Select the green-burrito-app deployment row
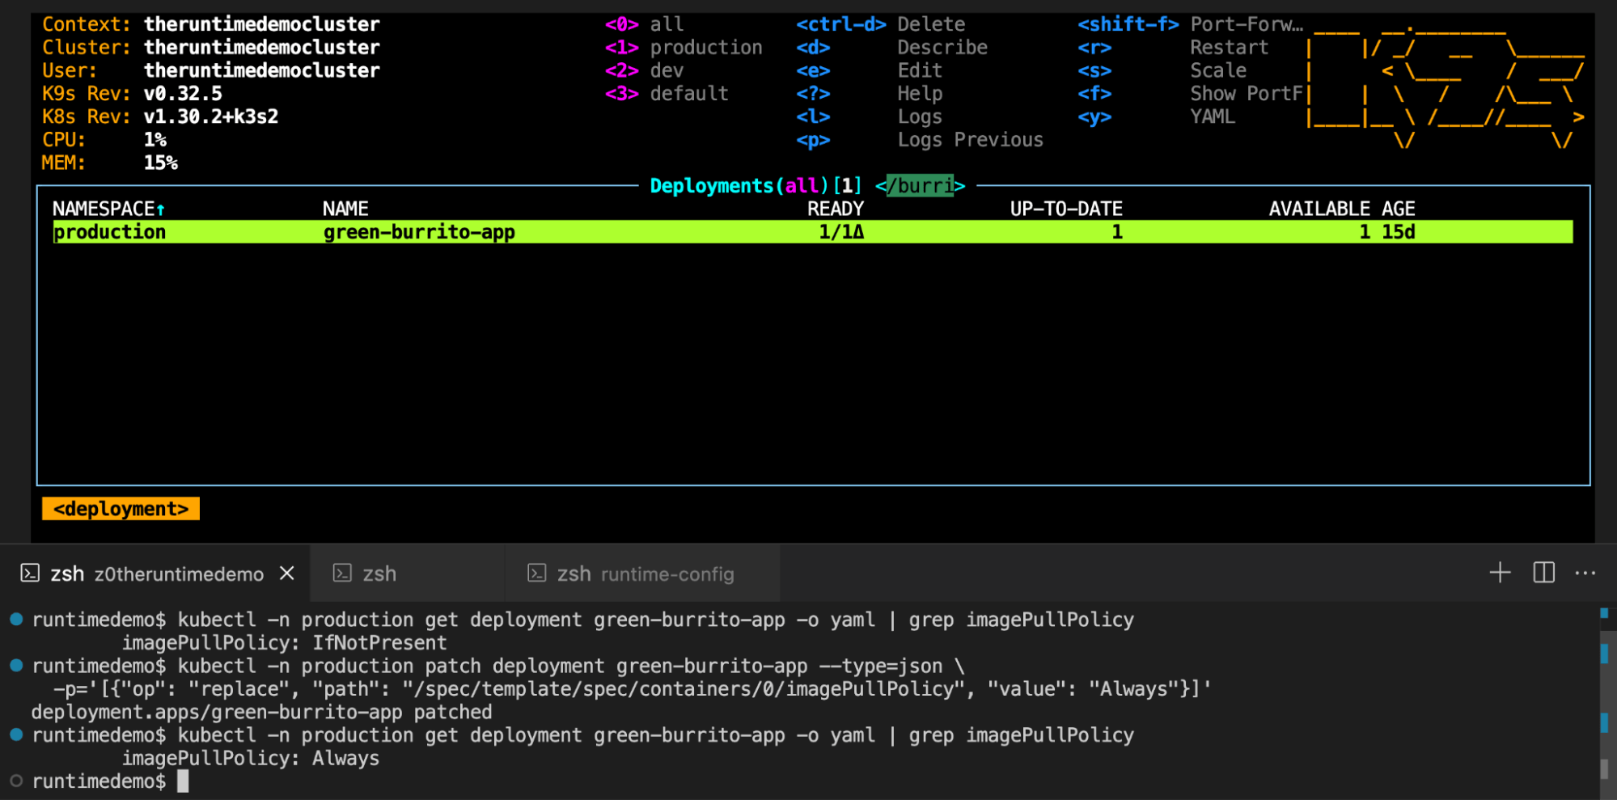Viewport: 1617px width, 800px height. click(x=813, y=232)
